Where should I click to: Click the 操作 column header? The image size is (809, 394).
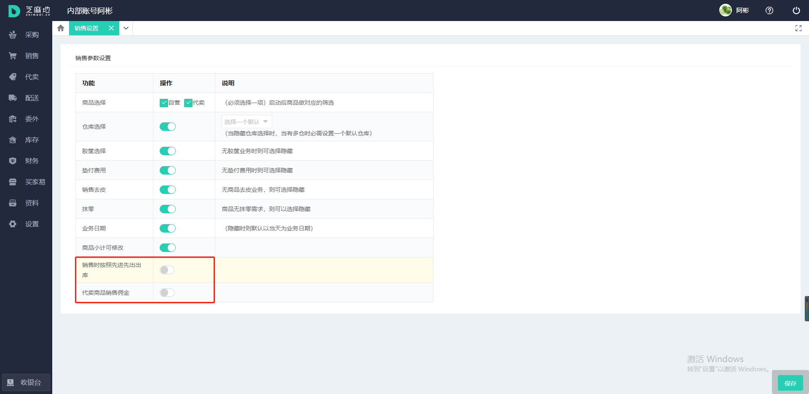tap(166, 83)
